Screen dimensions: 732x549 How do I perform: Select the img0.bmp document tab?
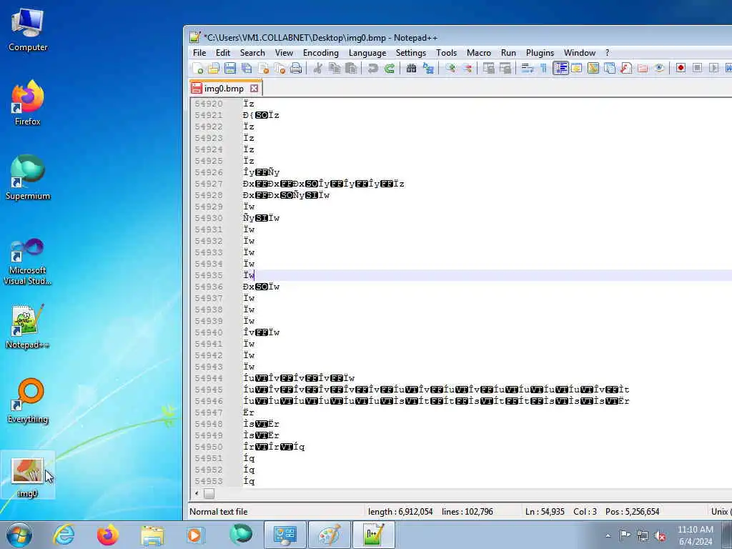(x=224, y=88)
